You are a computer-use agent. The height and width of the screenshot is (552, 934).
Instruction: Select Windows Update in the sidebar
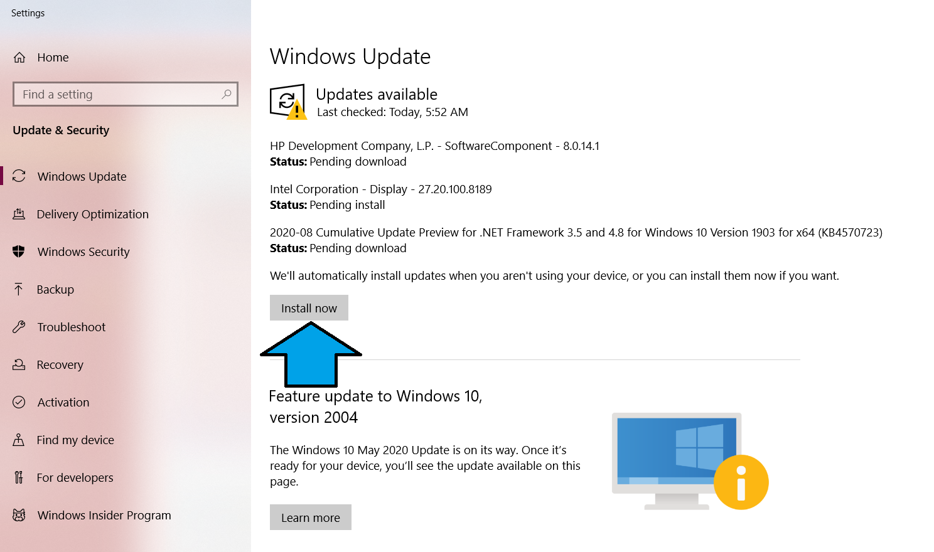pos(82,176)
